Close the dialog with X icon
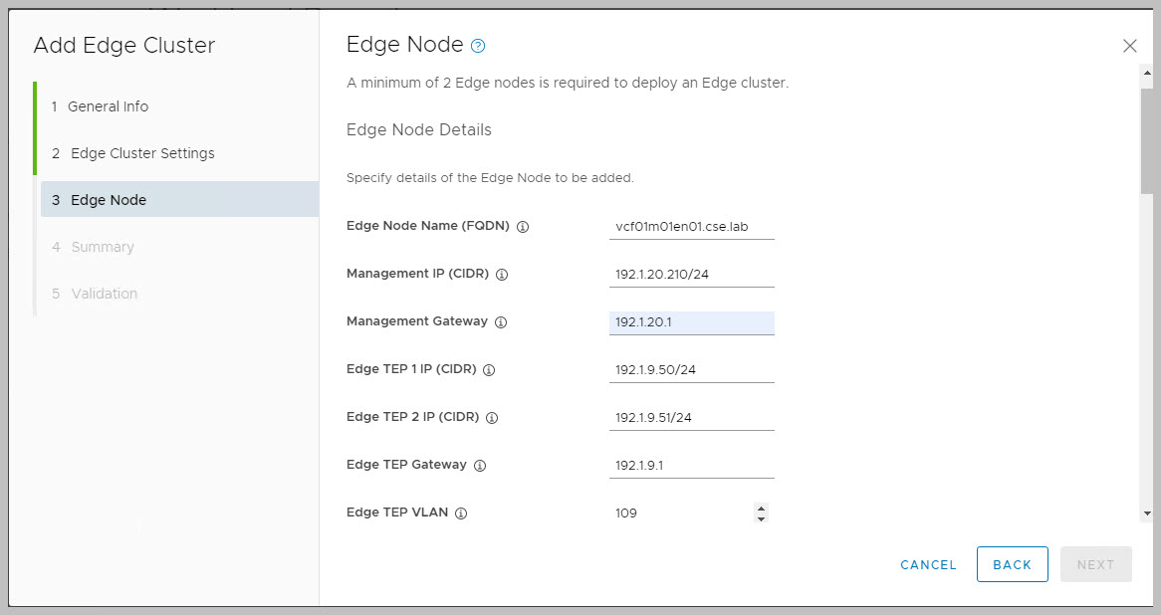 (x=1129, y=46)
